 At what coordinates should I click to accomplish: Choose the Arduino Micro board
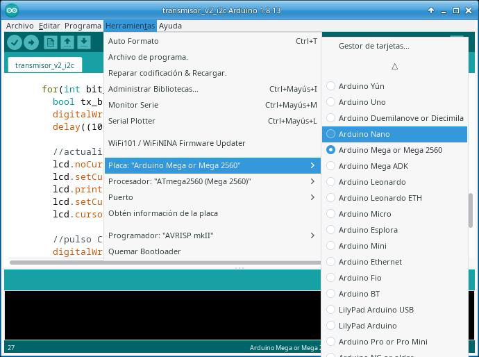coord(394,214)
